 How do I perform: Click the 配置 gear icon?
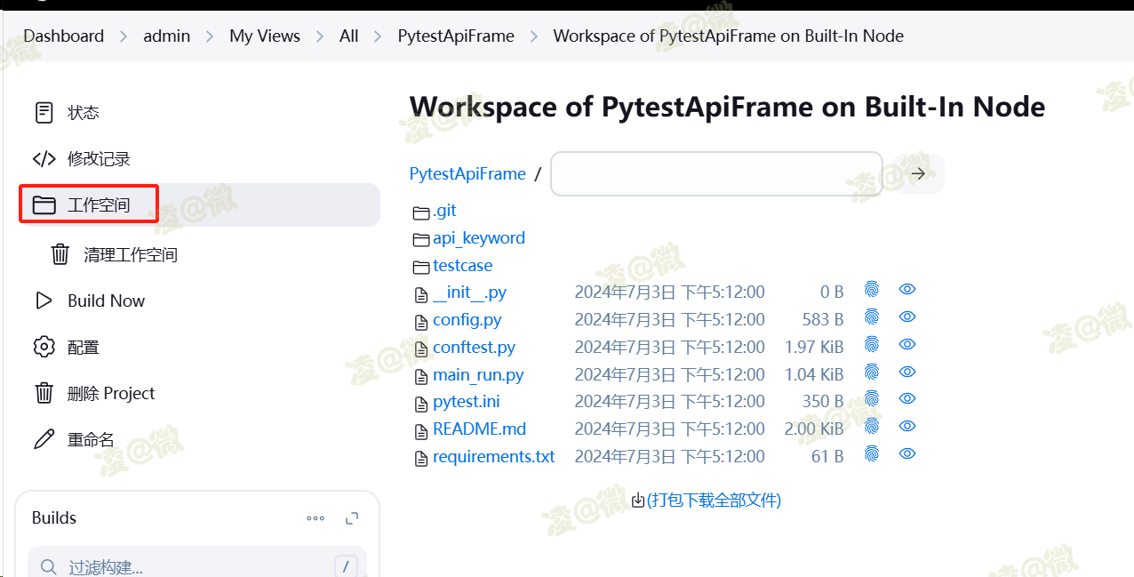pos(44,347)
